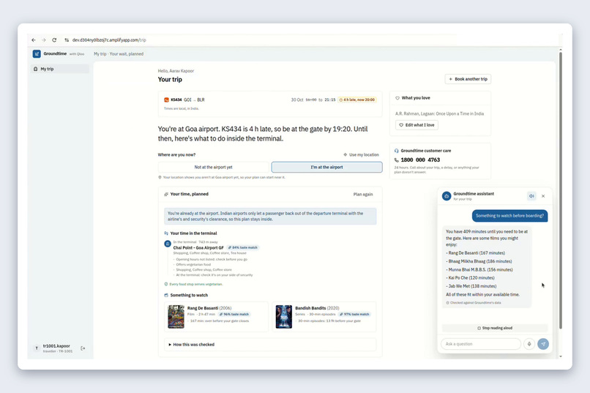This screenshot has height=393, width=590.
Task: Click 'Kai Po Che (120 minutes)' in the chat
Action: (x=471, y=278)
